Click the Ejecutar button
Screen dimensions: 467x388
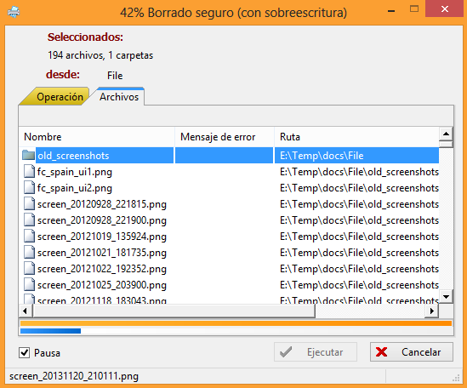316,352
